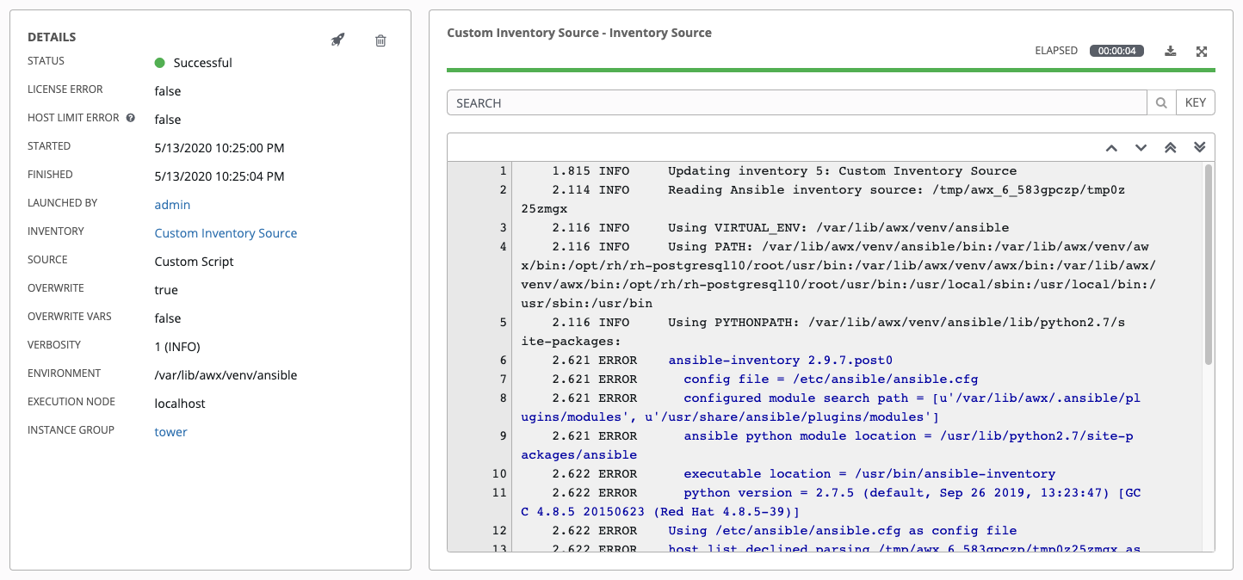The width and height of the screenshot is (1243, 580).
Task: Go to top of output
Action: click(x=1170, y=148)
